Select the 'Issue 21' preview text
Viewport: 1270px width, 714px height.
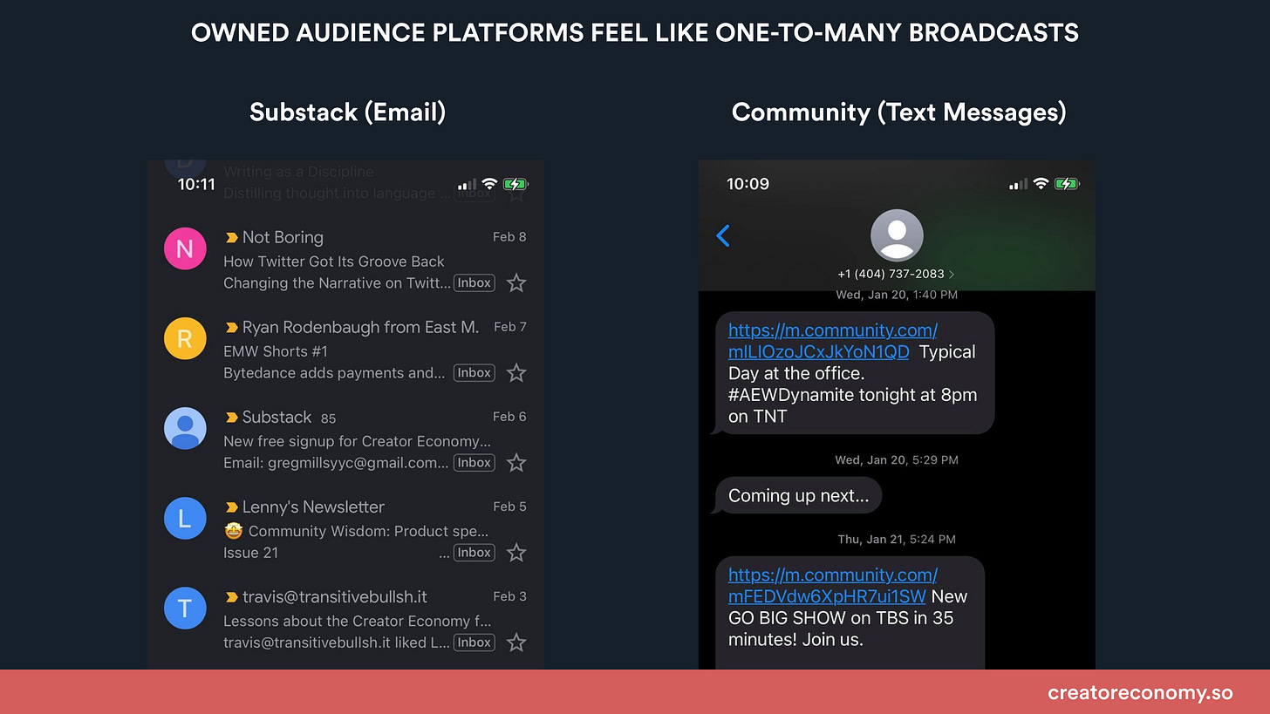[x=251, y=553]
